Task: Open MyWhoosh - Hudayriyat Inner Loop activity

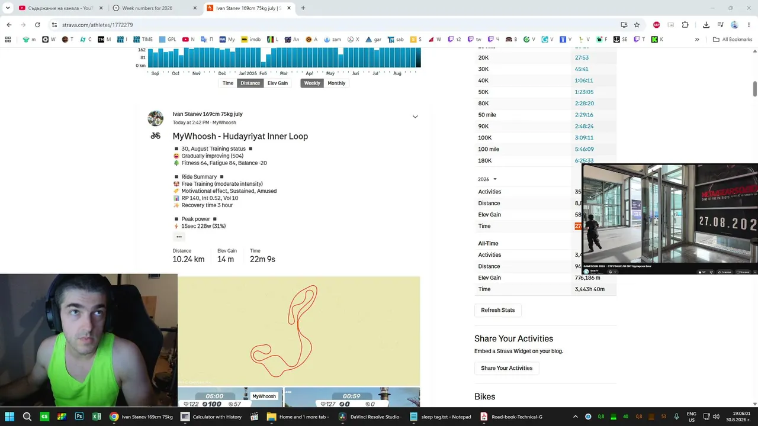Action: click(240, 136)
